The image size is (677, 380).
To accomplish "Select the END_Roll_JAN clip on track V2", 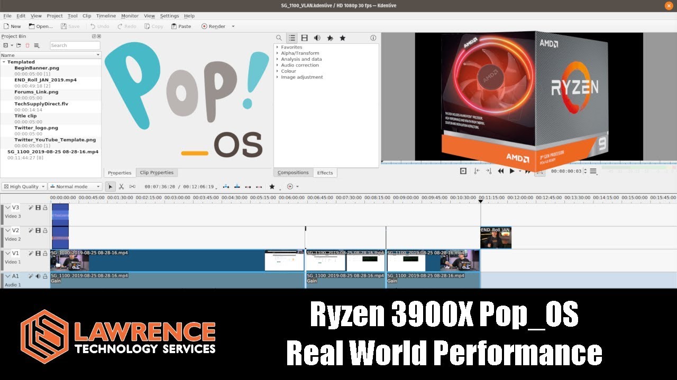I will point(496,237).
